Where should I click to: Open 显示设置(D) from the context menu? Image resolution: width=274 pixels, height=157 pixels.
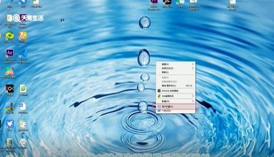(176, 106)
